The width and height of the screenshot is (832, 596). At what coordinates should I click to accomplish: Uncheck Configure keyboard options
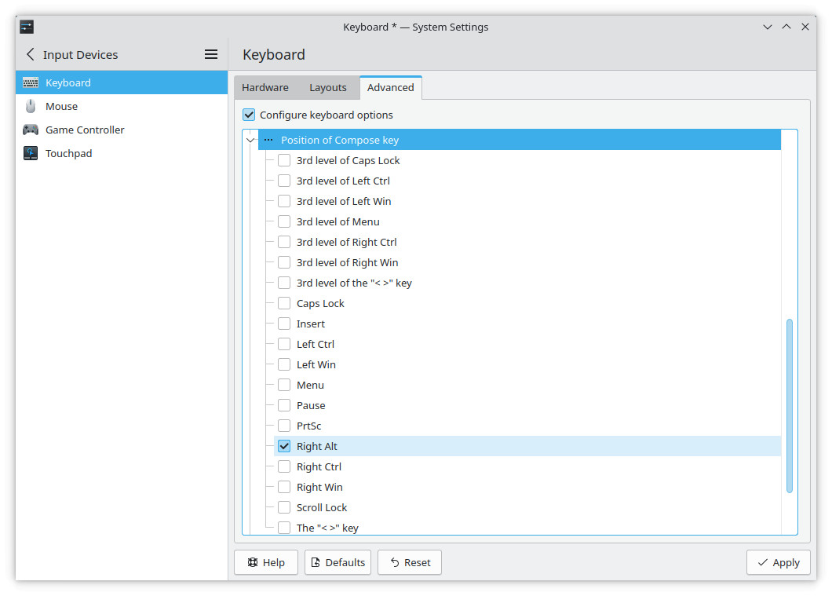[x=249, y=115]
